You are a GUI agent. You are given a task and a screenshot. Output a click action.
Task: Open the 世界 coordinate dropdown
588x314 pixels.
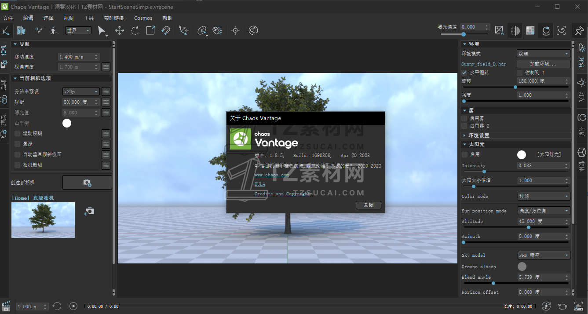[78, 30]
